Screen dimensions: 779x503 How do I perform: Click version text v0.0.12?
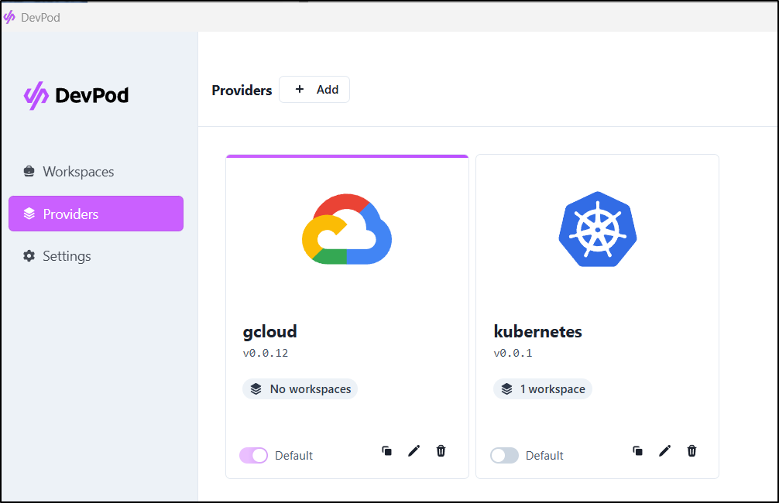pyautogui.click(x=266, y=353)
